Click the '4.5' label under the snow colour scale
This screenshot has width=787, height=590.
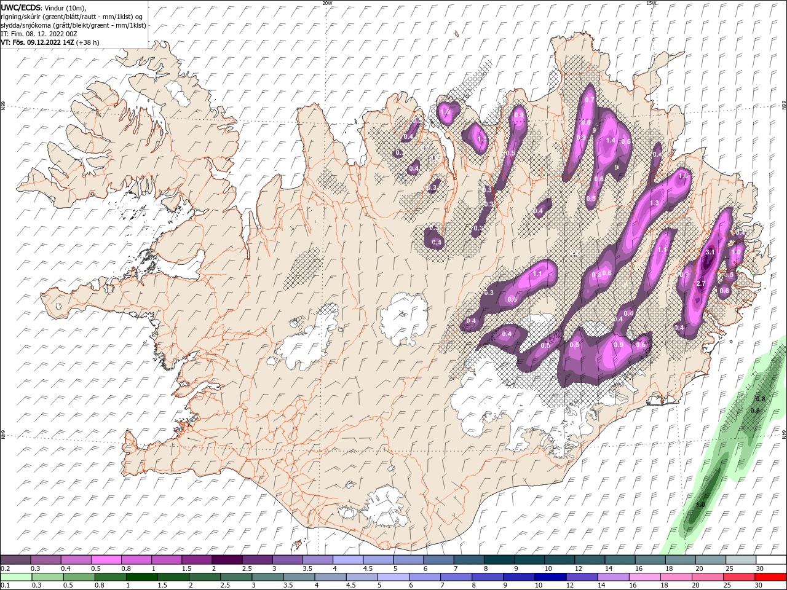click(368, 568)
